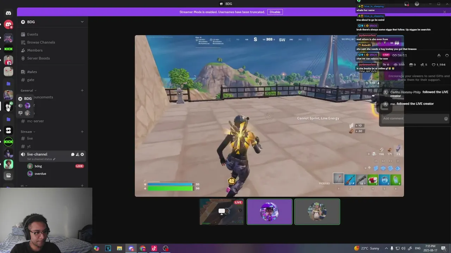Focus the main Fortnite stream view

click(269, 116)
